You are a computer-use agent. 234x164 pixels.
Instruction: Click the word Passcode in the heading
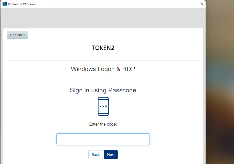[122, 90]
